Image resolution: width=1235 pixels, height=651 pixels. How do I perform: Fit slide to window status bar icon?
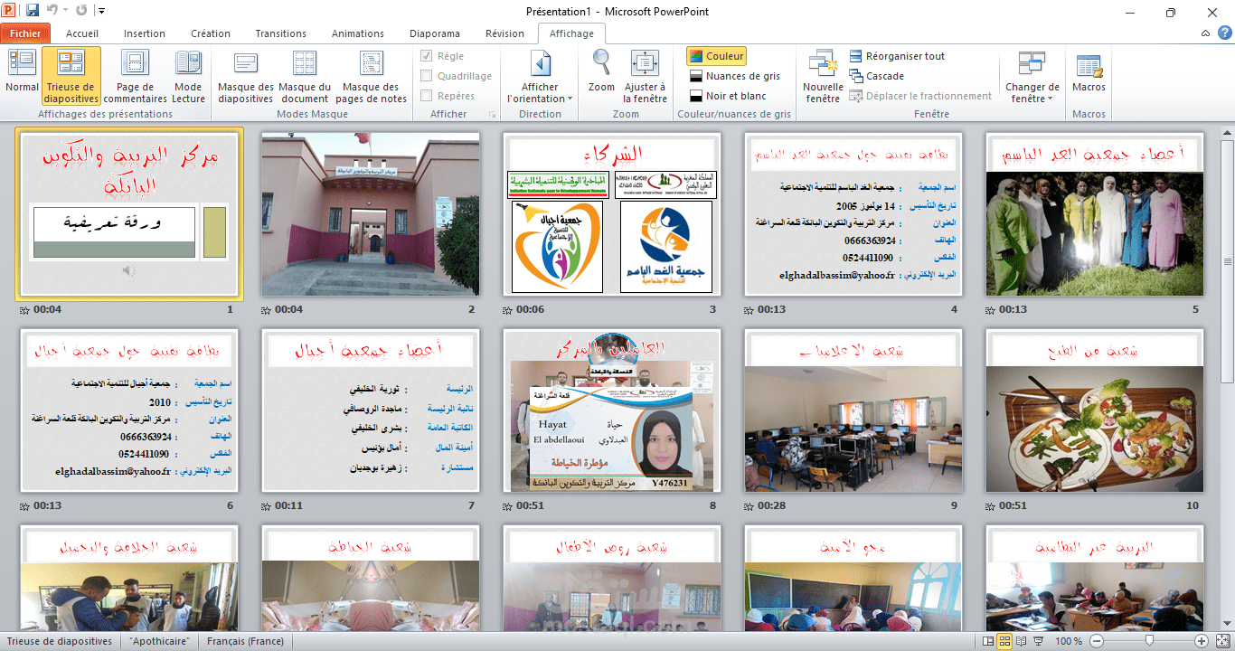(x=1221, y=641)
